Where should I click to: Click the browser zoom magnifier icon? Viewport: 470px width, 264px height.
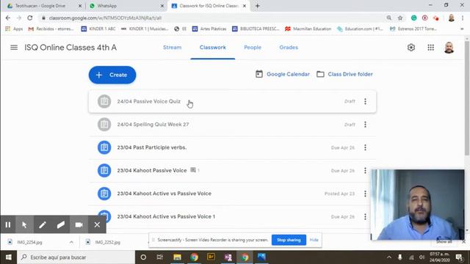[389, 18]
